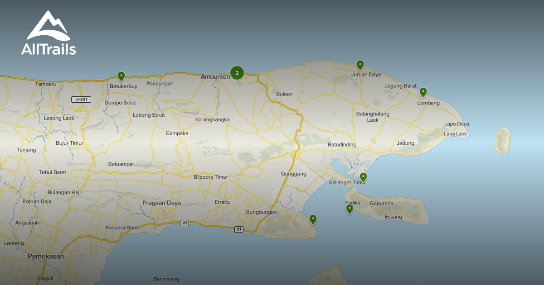Click the AllTrails mountain logo
This screenshot has height=285, width=544.
(x=48, y=25)
